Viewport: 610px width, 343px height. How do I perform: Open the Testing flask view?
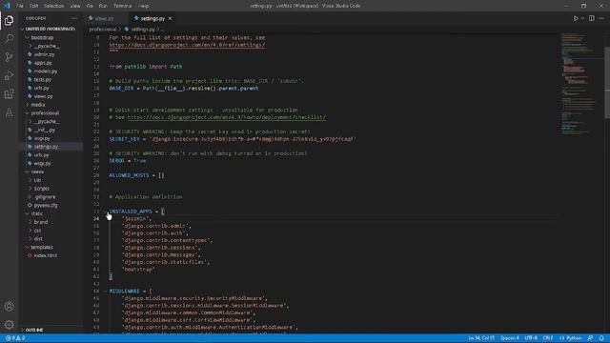click(9, 112)
